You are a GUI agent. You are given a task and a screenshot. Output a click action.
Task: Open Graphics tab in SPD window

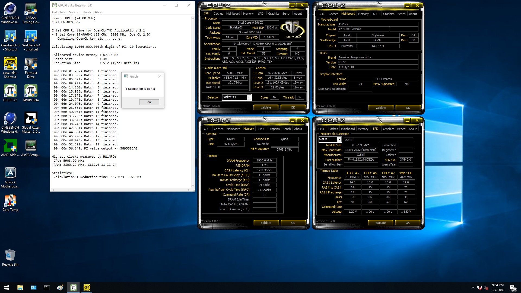[388, 129]
